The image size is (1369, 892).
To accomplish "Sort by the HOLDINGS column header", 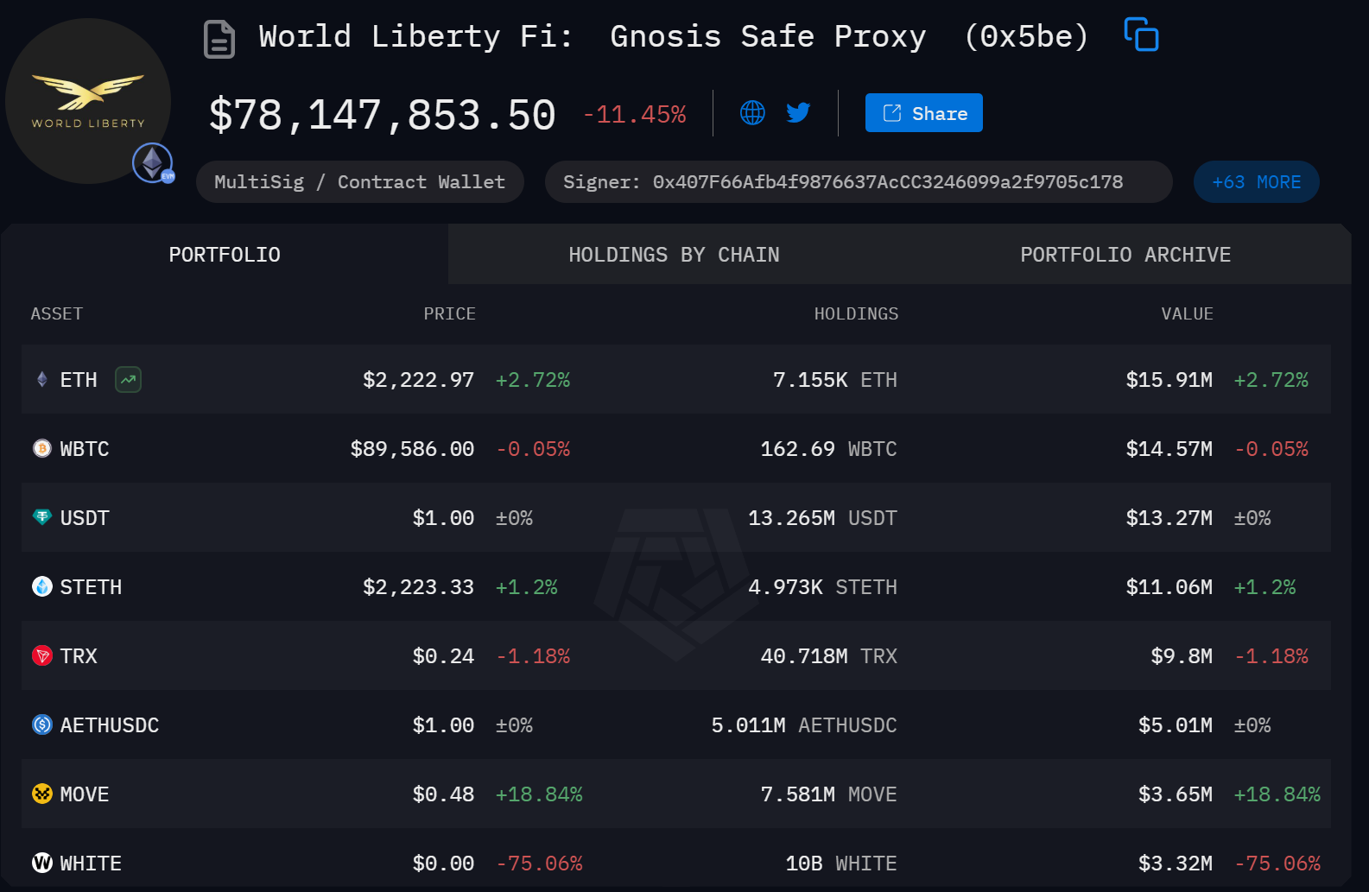I will (856, 313).
